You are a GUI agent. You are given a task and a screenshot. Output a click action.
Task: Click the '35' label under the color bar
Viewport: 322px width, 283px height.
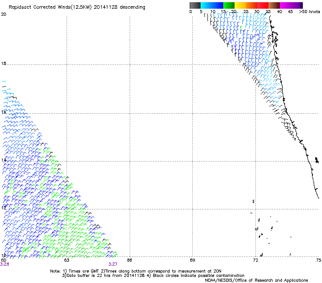point(268,12)
